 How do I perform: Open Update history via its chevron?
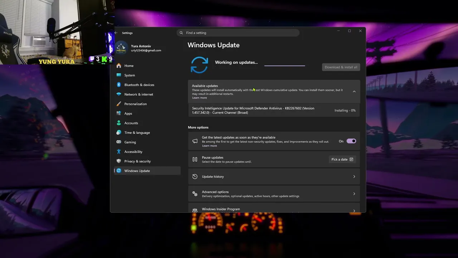(354, 177)
